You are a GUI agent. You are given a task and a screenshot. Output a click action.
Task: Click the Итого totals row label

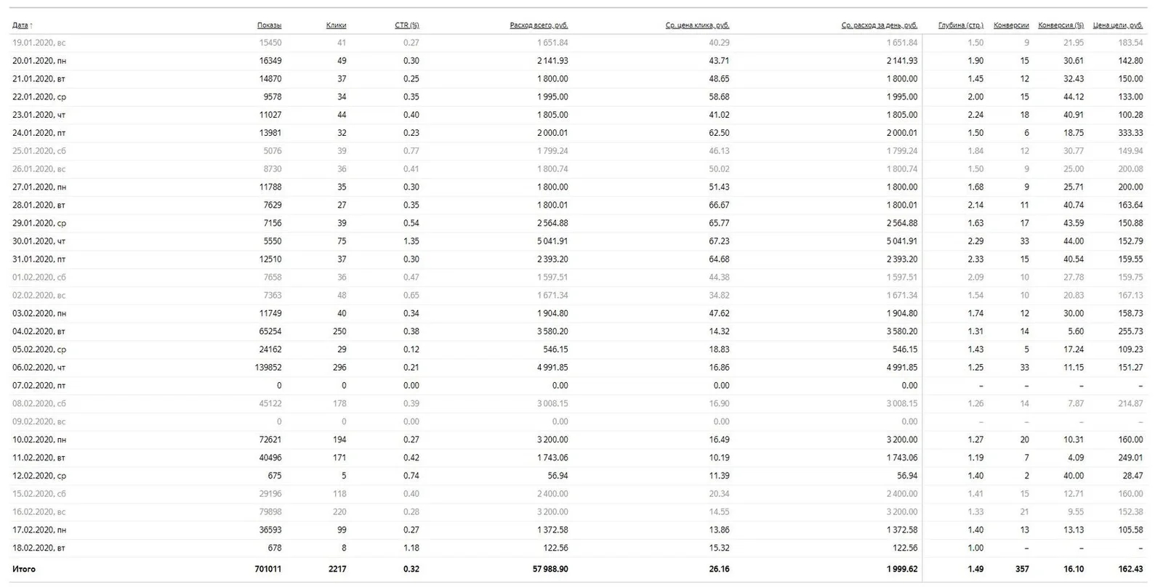pyautogui.click(x=24, y=569)
